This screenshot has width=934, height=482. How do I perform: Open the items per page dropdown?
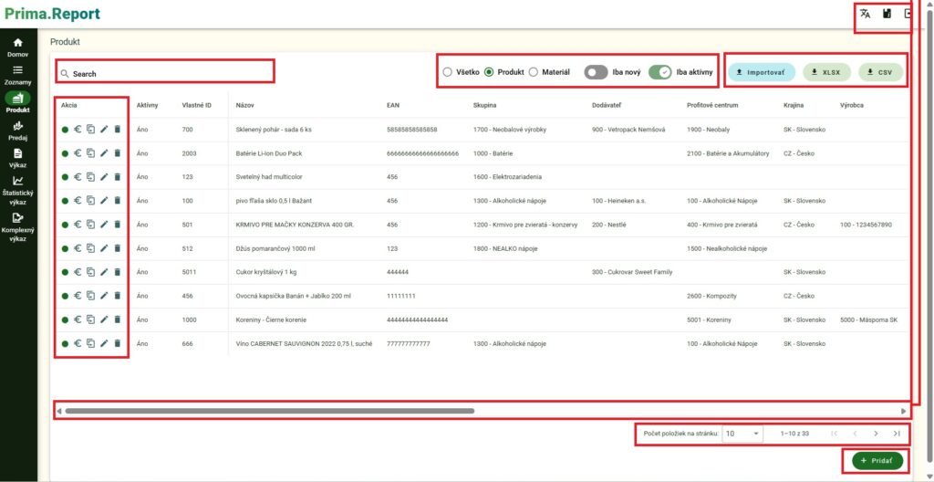coord(742,434)
